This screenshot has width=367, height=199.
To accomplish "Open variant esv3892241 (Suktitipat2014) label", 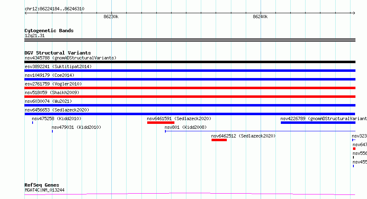I will pos(58,66).
